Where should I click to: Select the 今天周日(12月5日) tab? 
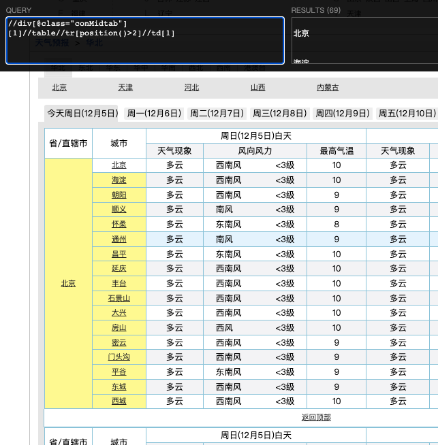81,114
